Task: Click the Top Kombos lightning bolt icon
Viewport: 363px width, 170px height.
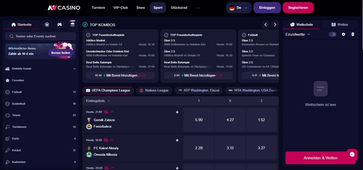Action: click(85, 25)
